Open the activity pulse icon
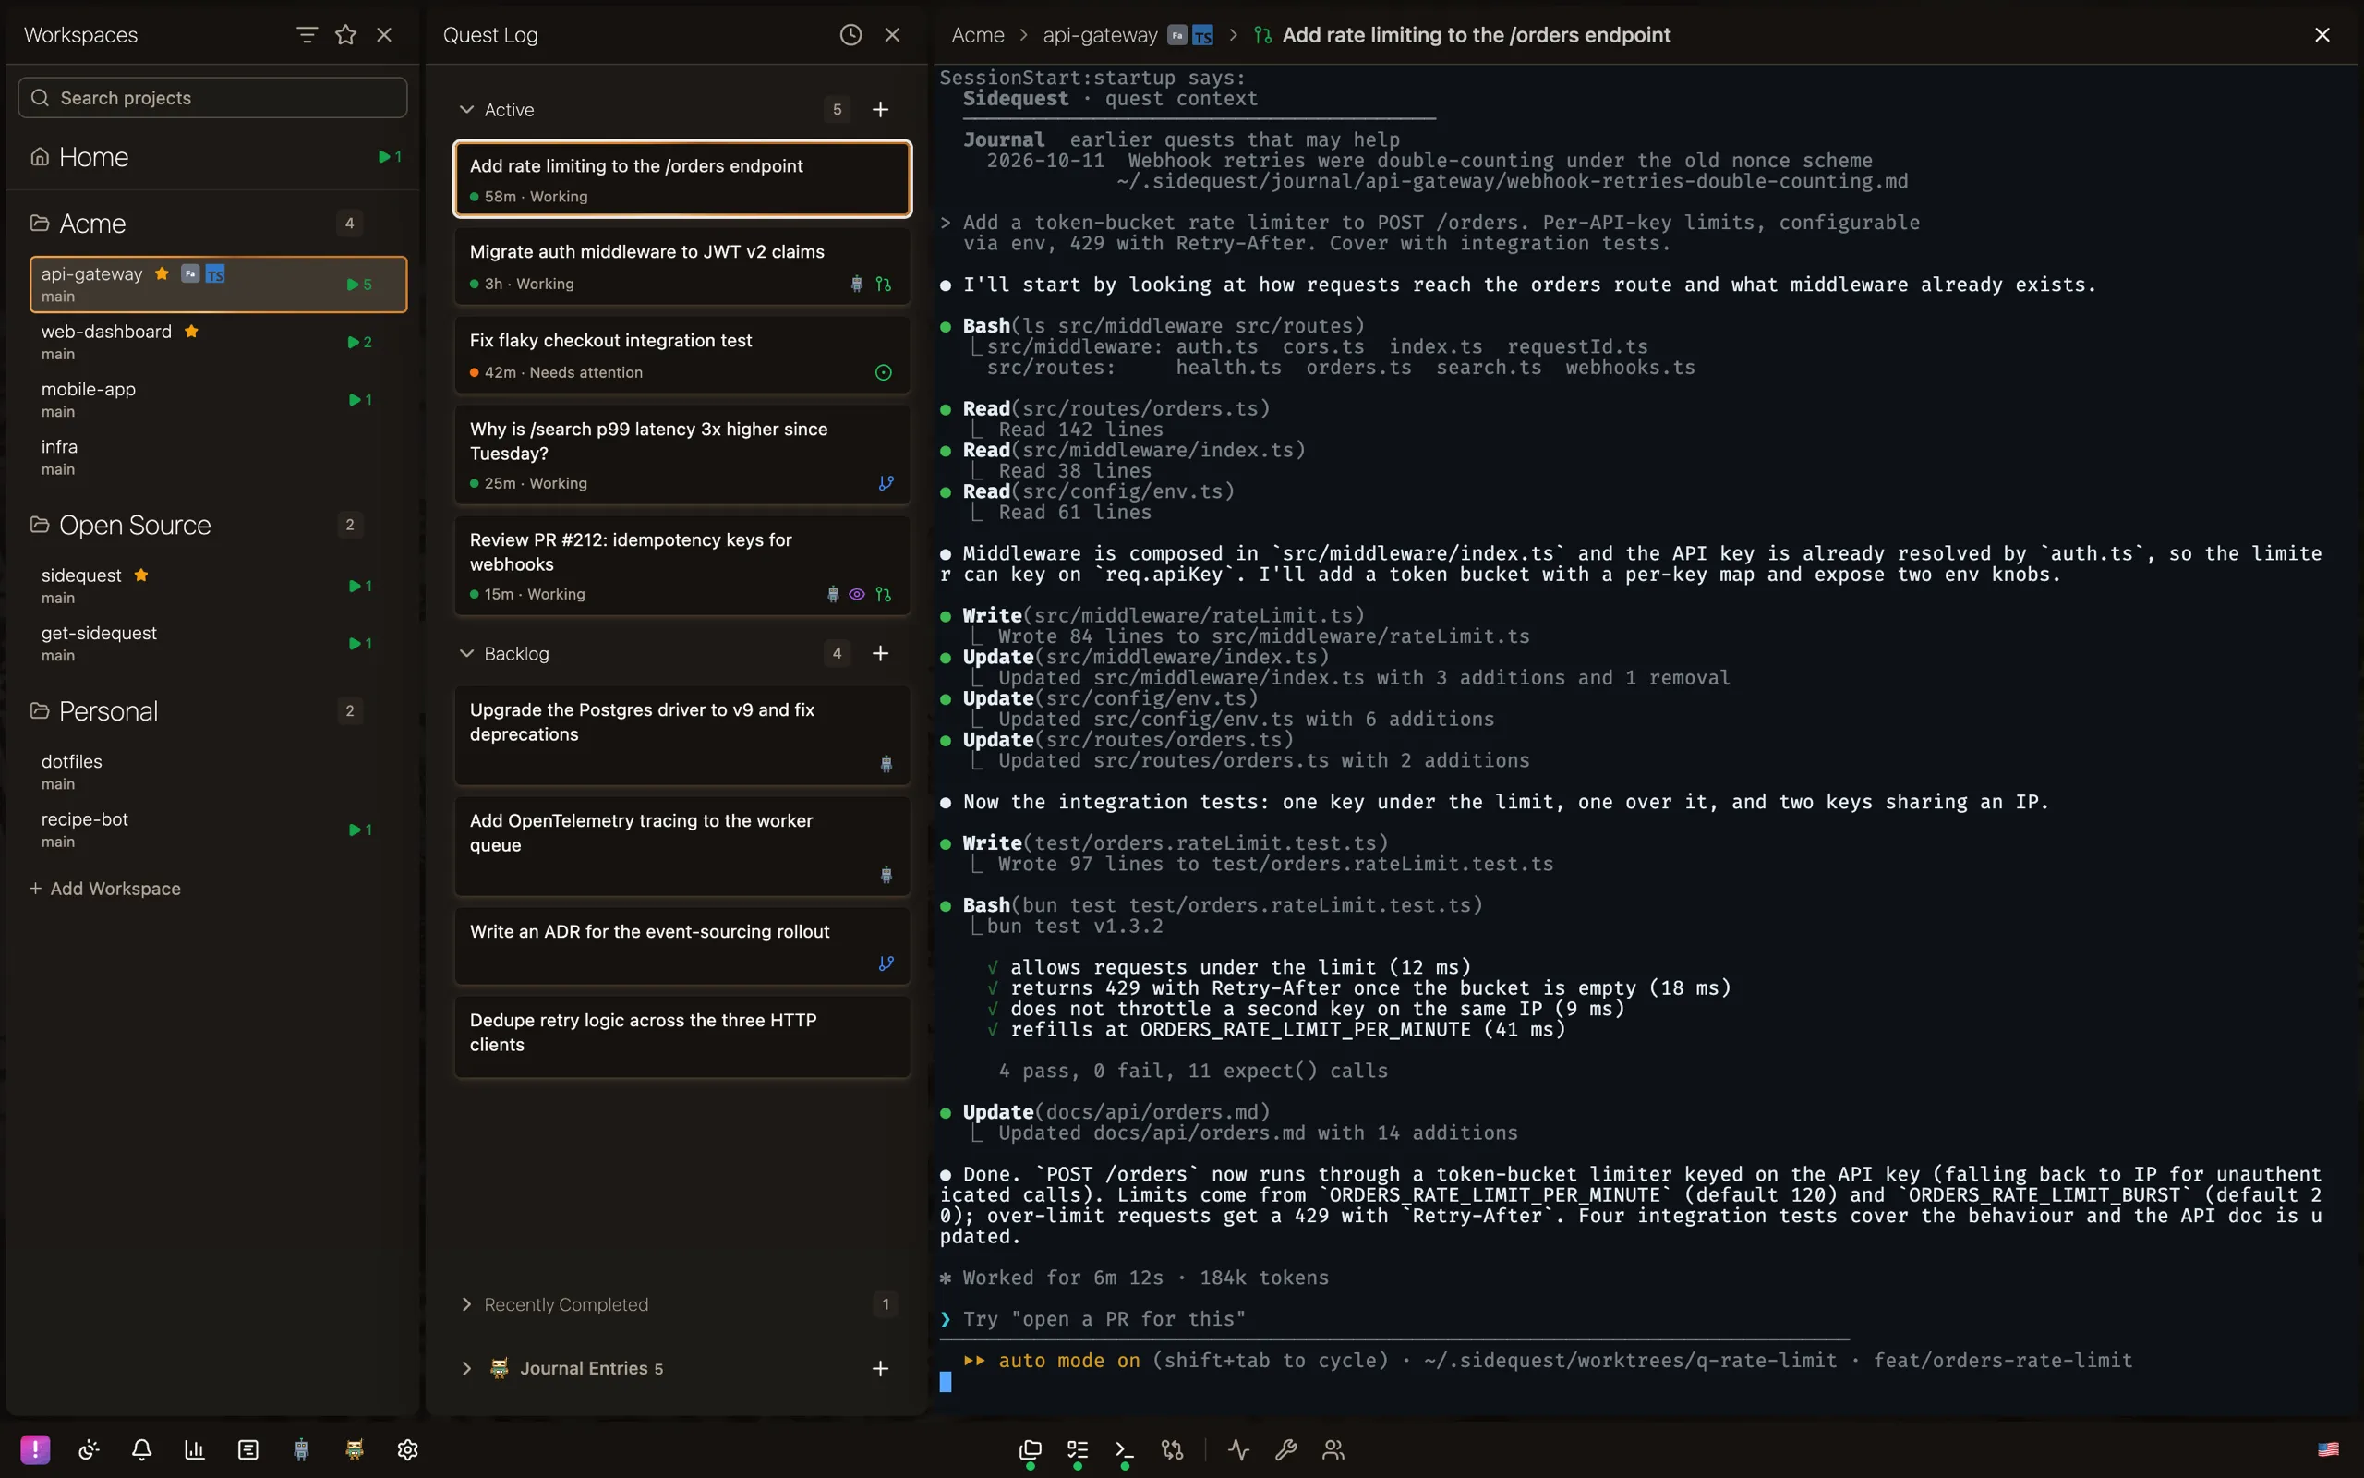This screenshot has height=1478, width=2364. point(1238,1449)
